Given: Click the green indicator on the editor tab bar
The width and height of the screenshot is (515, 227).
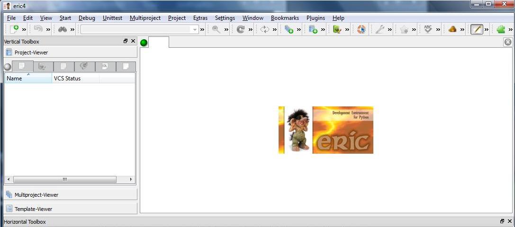Looking at the screenshot, I should coord(144,43).
